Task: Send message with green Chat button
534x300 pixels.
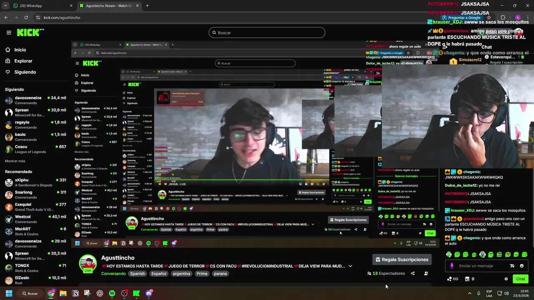Action: pyautogui.click(x=521, y=279)
